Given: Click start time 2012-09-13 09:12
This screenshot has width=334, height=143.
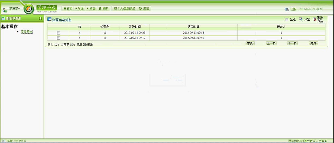Looking at the screenshot, I should pos(135,38).
